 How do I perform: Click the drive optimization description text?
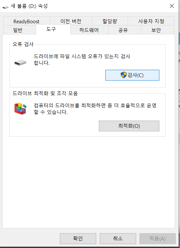95,109
